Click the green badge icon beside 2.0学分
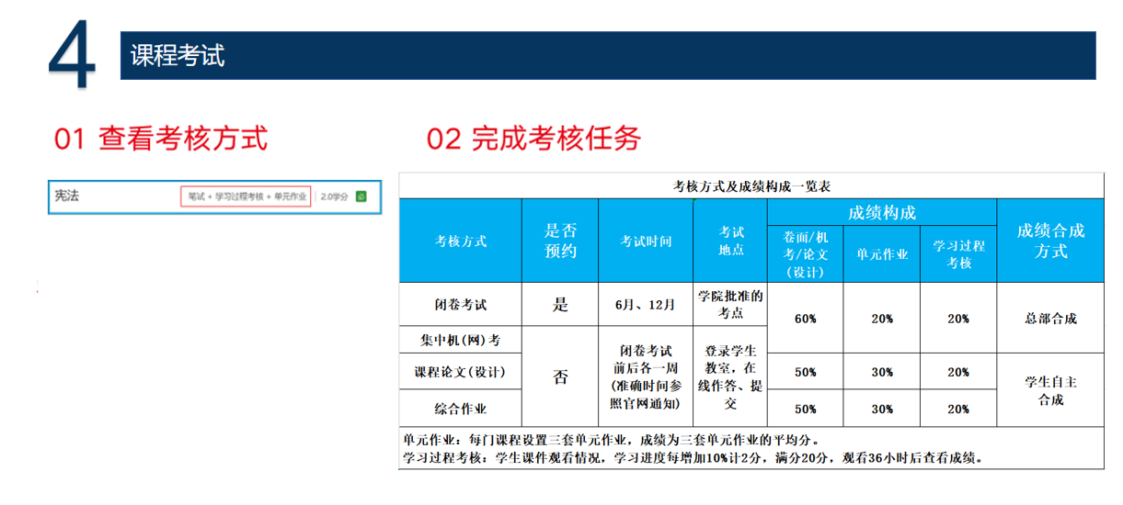Screen dimensions: 1123x505 361,196
